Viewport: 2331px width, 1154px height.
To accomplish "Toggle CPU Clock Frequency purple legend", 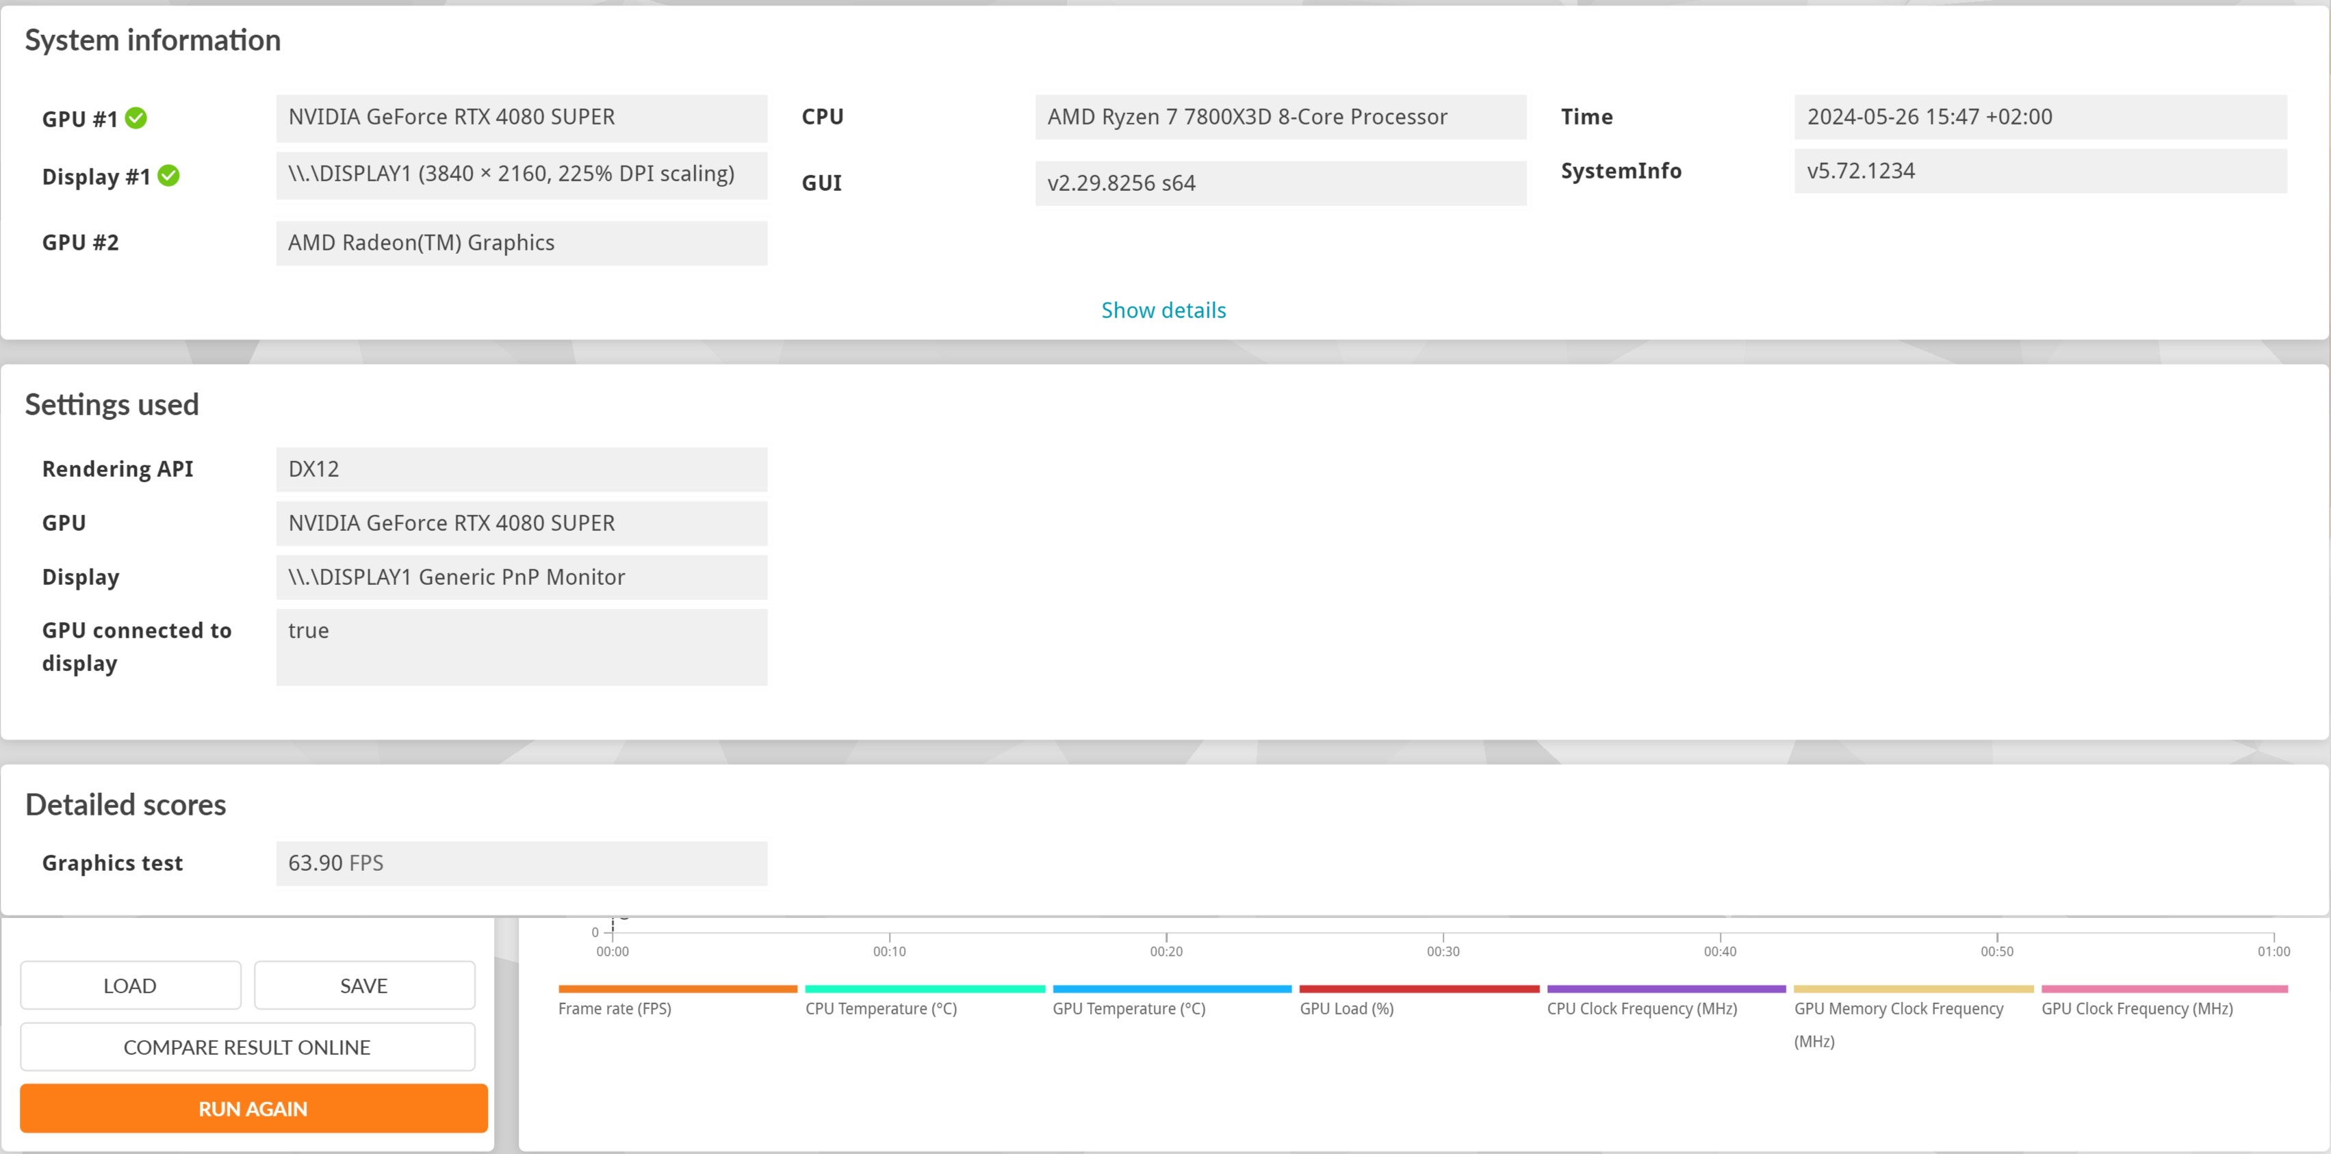I will point(1666,989).
